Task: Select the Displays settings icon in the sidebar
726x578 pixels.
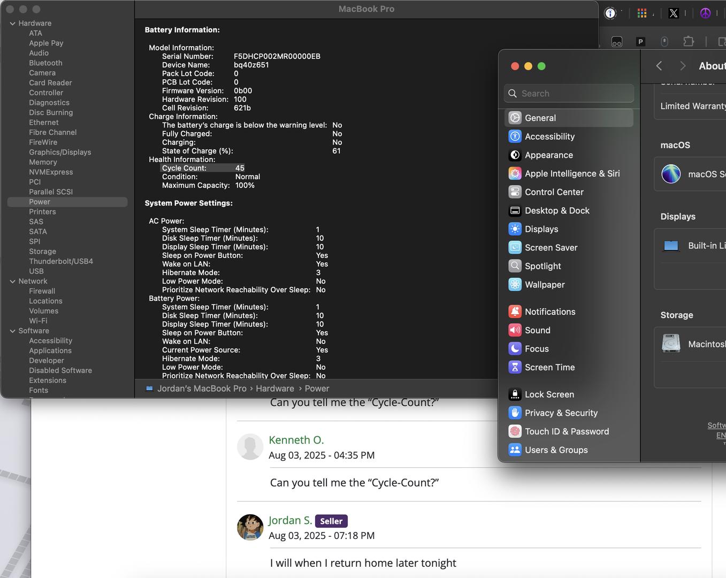Action: 515,229
